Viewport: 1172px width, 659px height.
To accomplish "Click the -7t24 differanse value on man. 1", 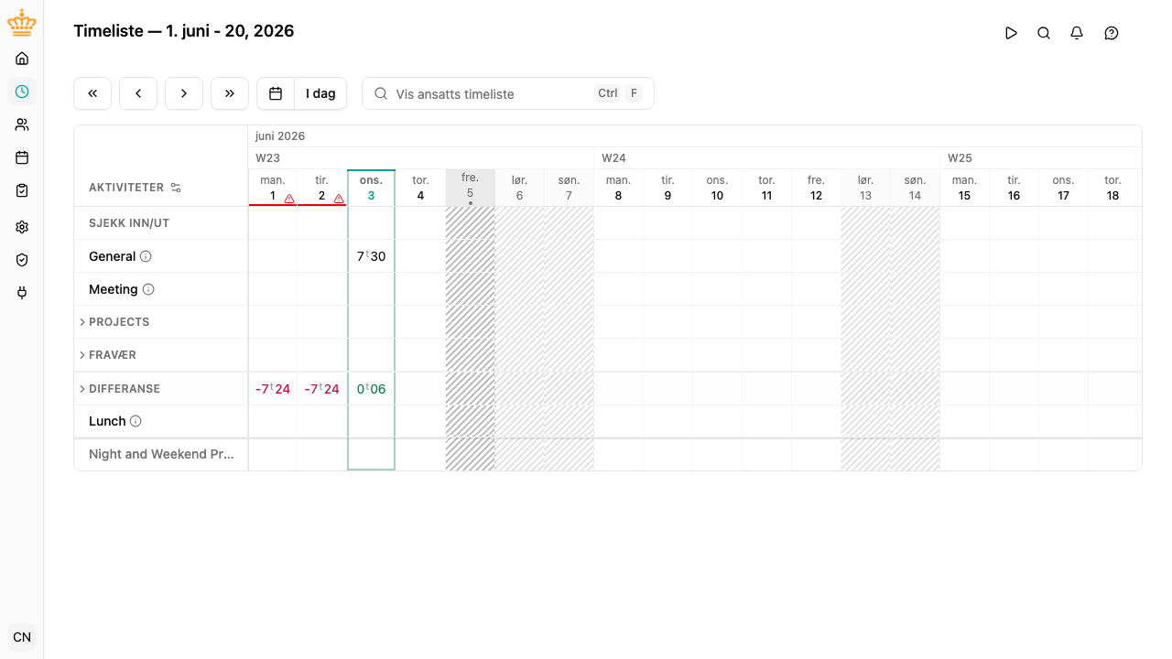I will tap(273, 389).
